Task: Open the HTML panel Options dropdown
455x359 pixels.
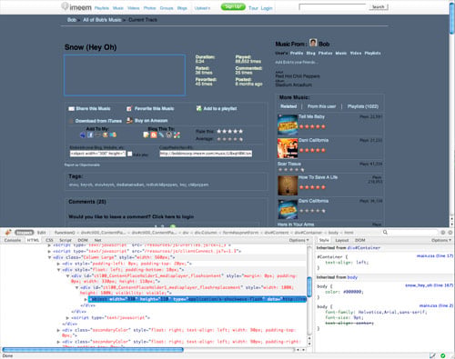Action: pos(298,240)
